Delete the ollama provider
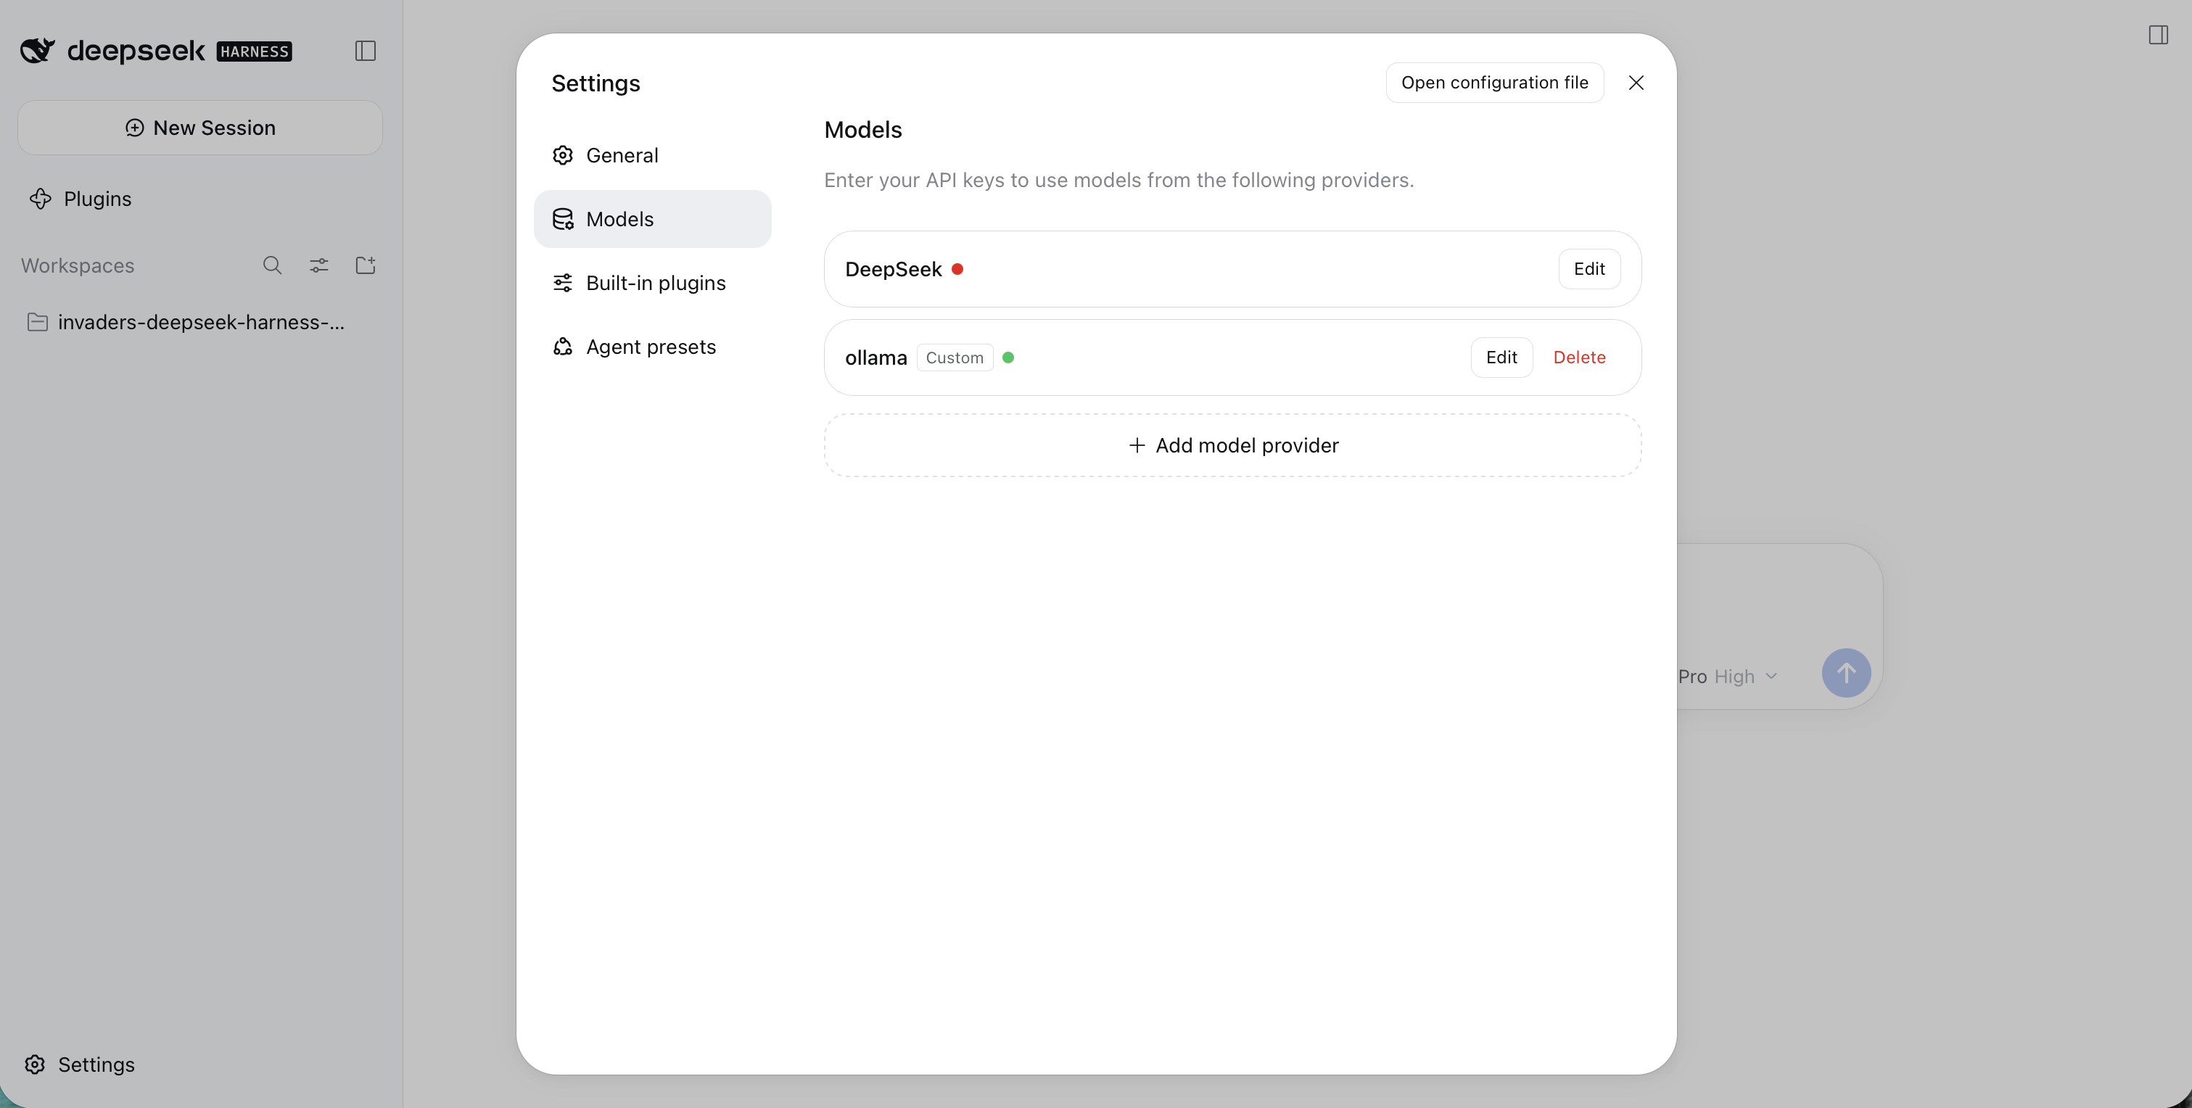The image size is (2192, 1108). point(1579,357)
